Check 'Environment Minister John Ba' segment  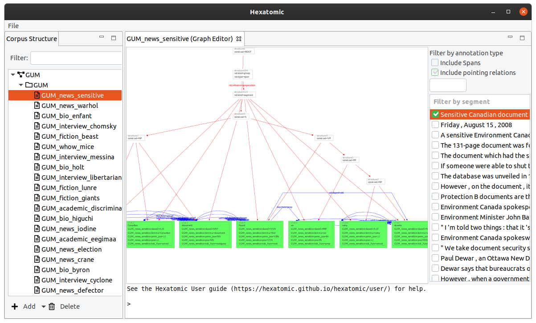pos(435,217)
